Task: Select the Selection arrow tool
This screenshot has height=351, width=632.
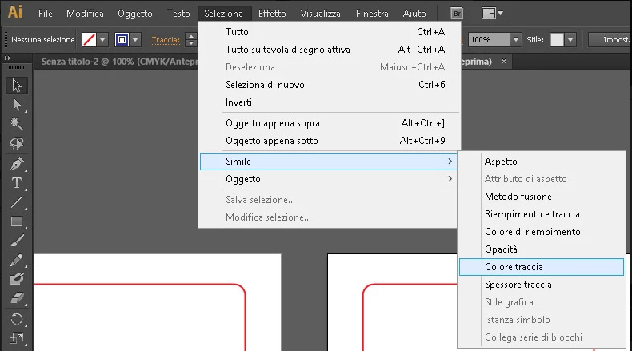Action: click(17, 86)
